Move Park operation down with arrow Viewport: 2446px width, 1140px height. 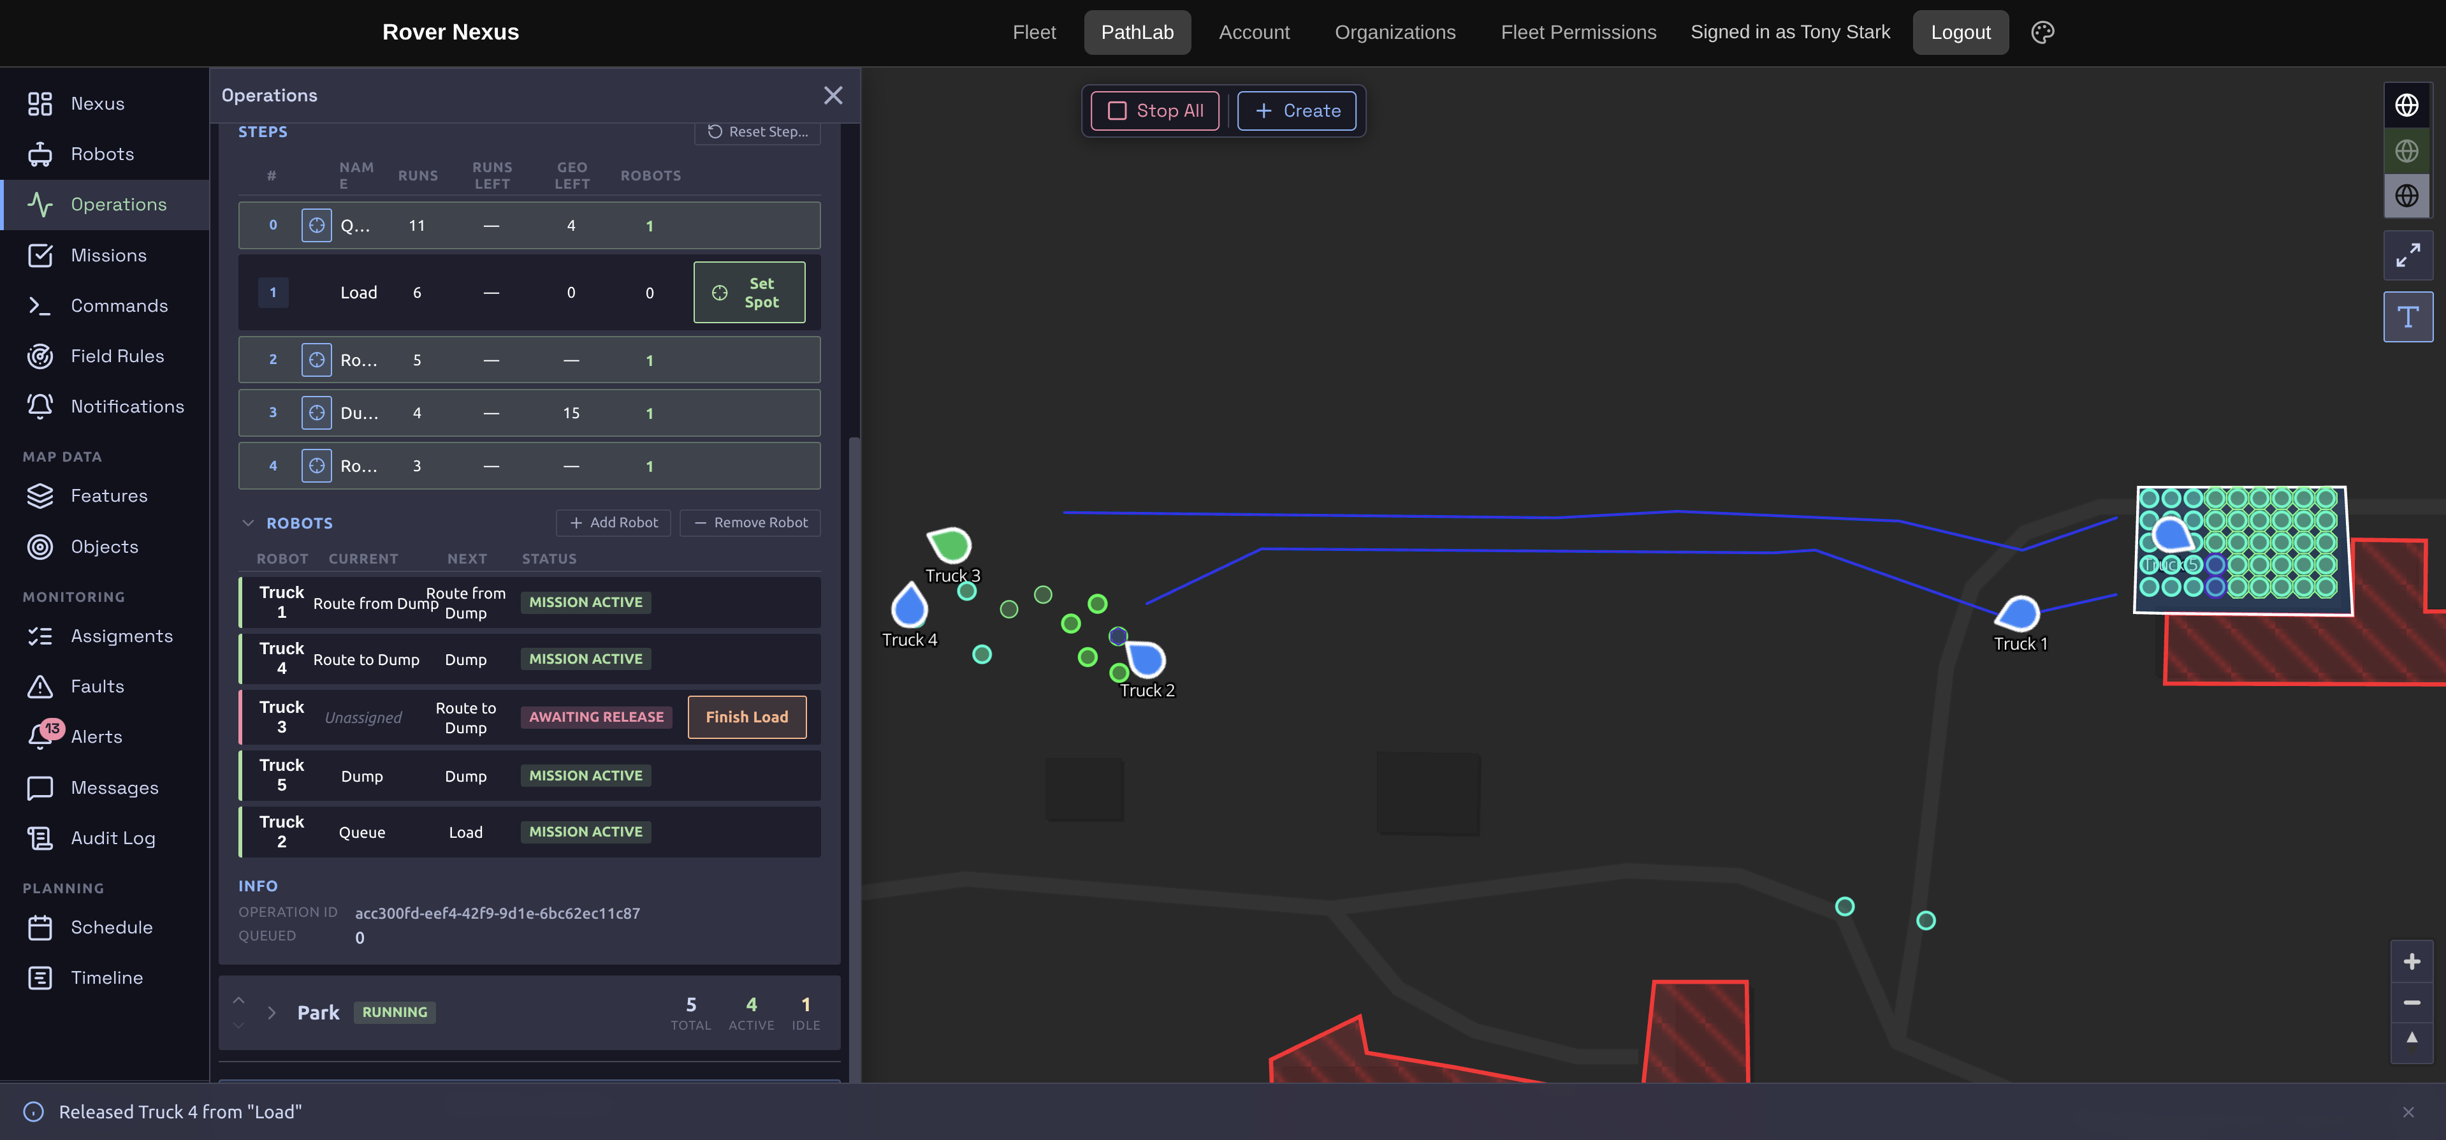[x=239, y=1025]
